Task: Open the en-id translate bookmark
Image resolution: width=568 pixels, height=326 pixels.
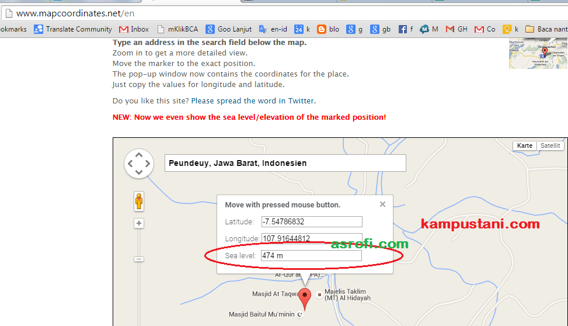Action: (273, 29)
